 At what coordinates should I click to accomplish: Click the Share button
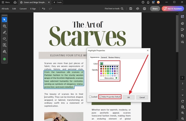click(x=155, y=9)
